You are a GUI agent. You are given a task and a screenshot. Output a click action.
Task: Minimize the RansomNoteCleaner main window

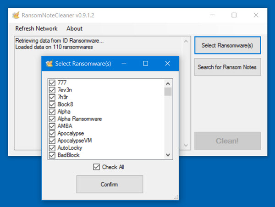click(212, 15)
